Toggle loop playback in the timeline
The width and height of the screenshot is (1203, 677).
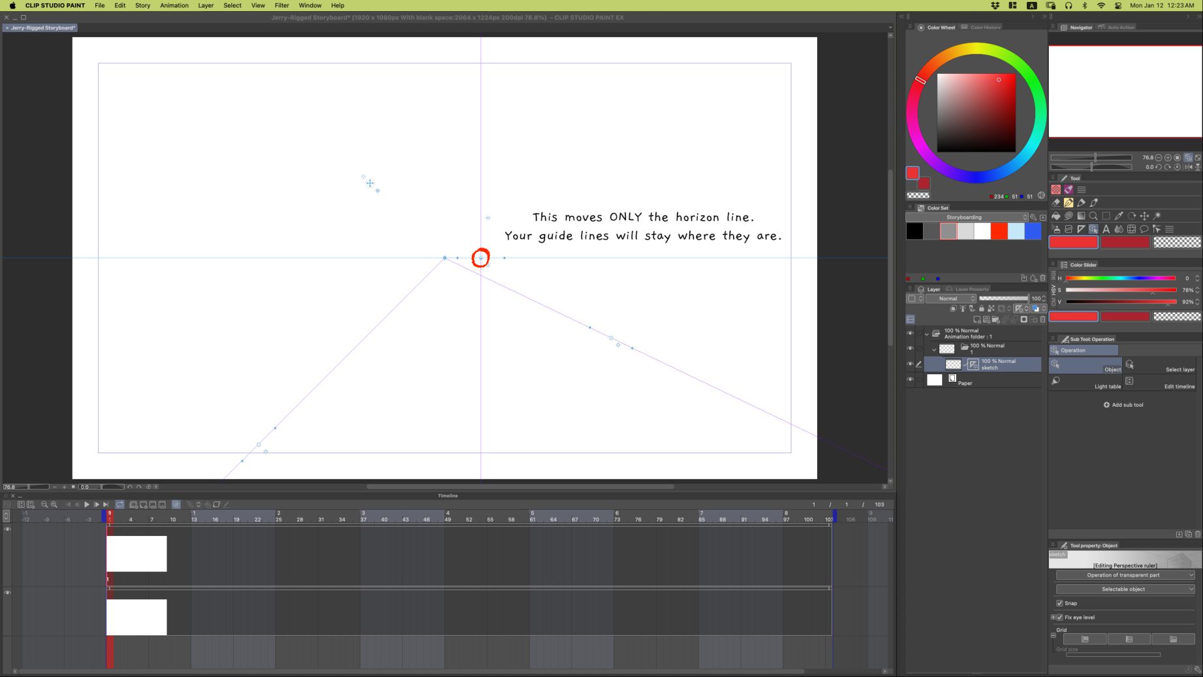(120, 505)
